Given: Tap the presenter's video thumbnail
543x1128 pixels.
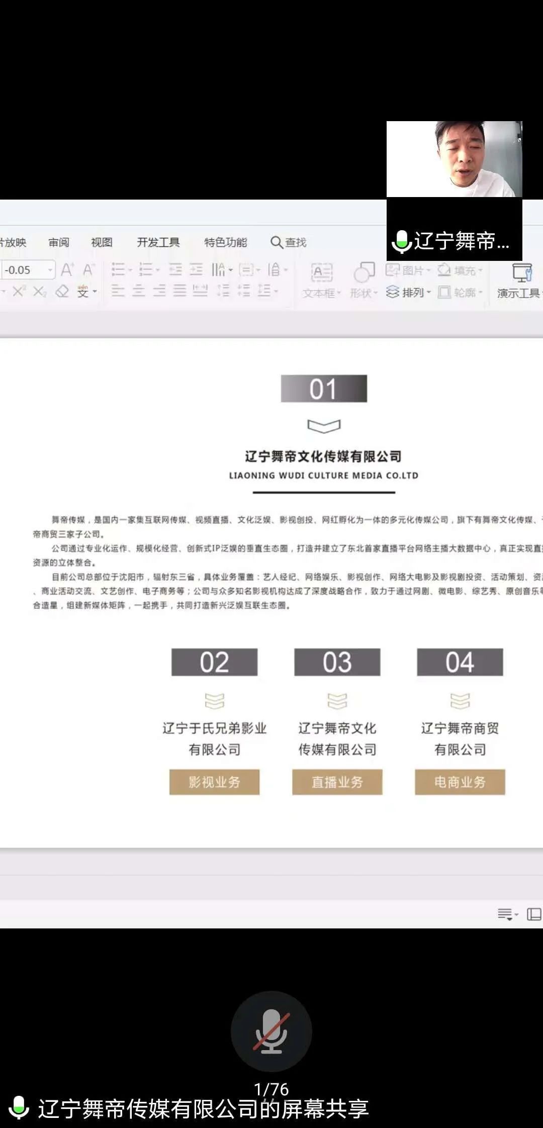Looking at the screenshot, I should click(x=454, y=159).
